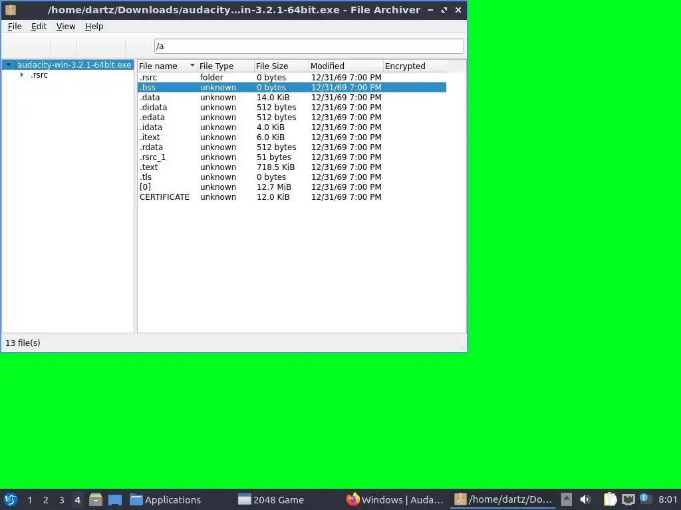Image resolution: width=681 pixels, height=510 pixels.
Task: Open the Help menu
Action: 94,27
